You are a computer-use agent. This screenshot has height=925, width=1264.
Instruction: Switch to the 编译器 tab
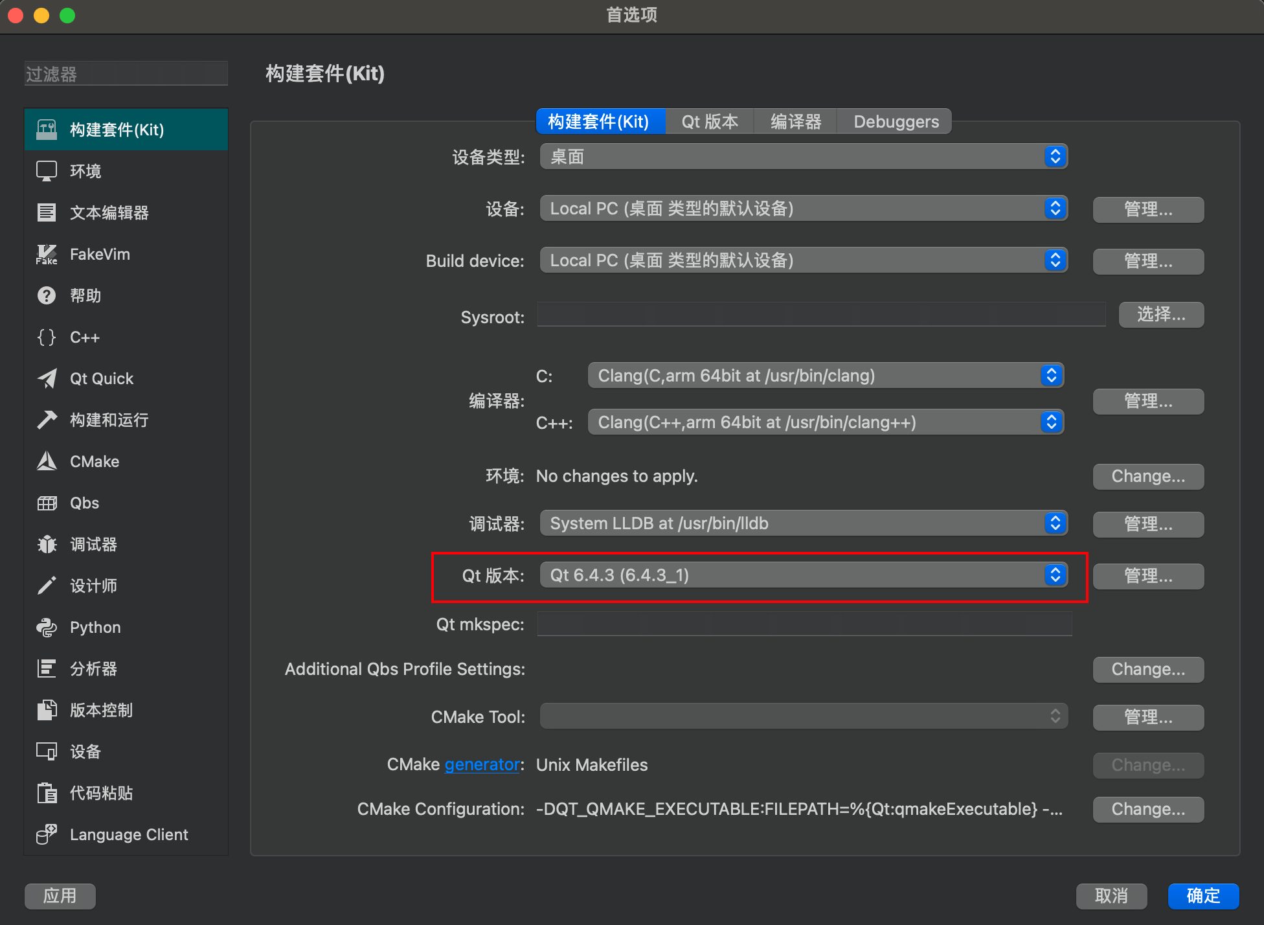[x=795, y=122]
